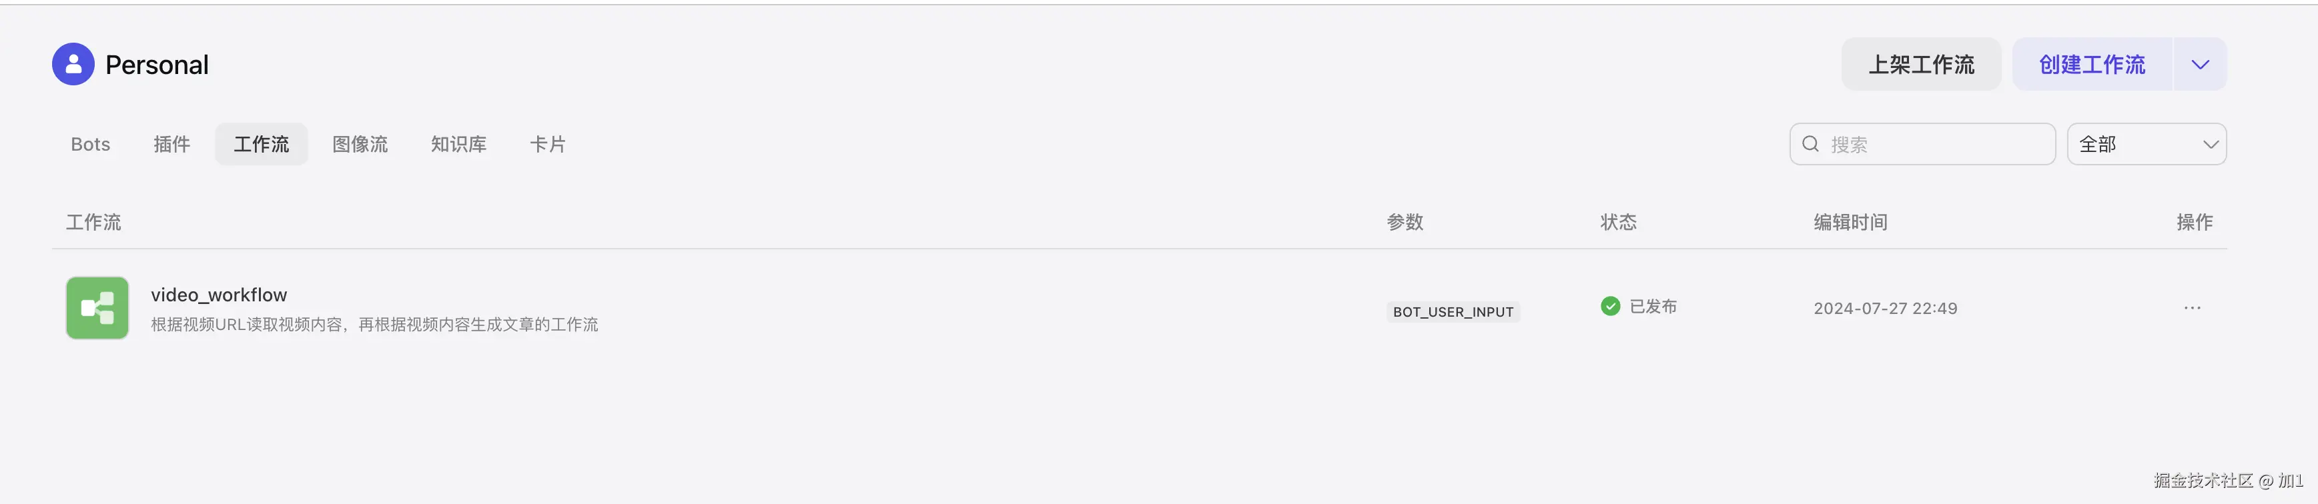Go to the 知识库 tab
Screen dimensions: 2318x504
coord(458,145)
